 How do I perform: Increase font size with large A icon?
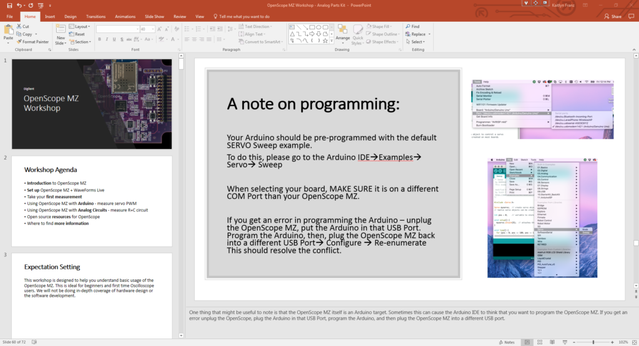pos(159,29)
